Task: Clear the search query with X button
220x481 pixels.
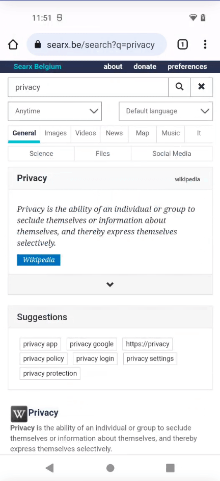Action: point(201,87)
